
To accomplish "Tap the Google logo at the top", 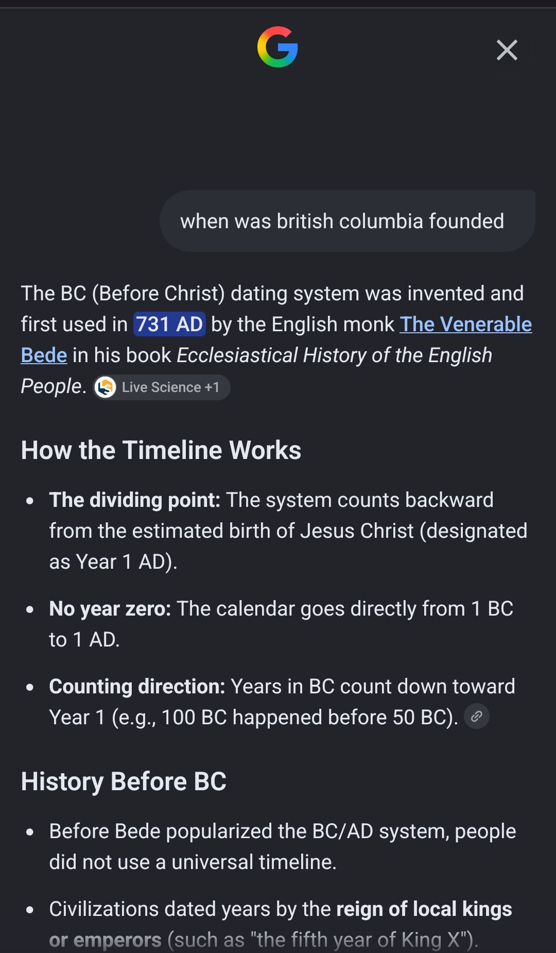I will pos(277,47).
